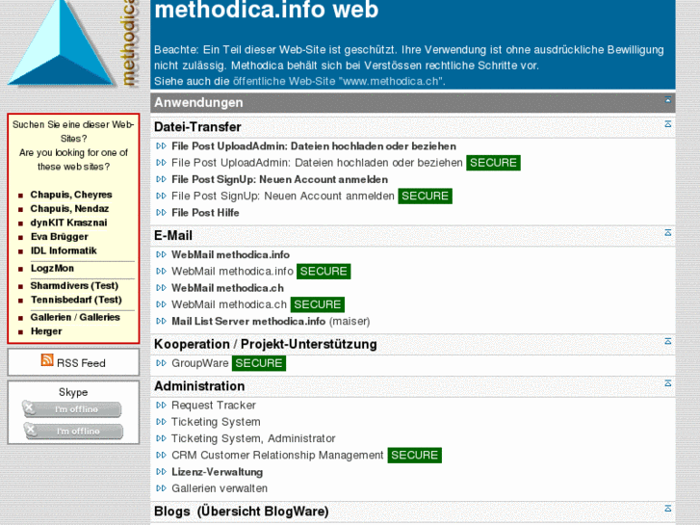Open Mail List Server methodica.info link
The height and width of the screenshot is (525, 700).
tap(248, 321)
